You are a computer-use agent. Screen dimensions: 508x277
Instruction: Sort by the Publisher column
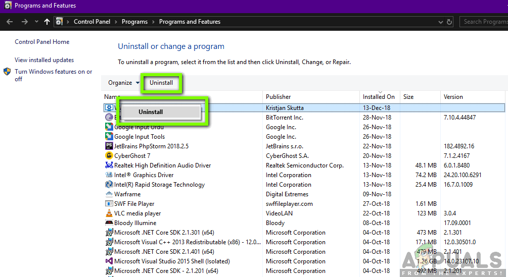click(x=279, y=97)
